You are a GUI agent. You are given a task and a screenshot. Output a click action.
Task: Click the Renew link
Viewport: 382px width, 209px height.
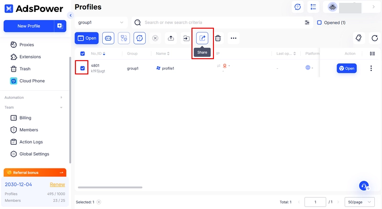point(57,184)
